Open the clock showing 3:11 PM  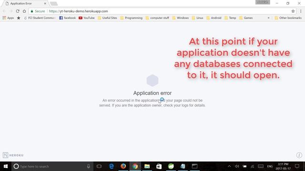click(x=283, y=166)
